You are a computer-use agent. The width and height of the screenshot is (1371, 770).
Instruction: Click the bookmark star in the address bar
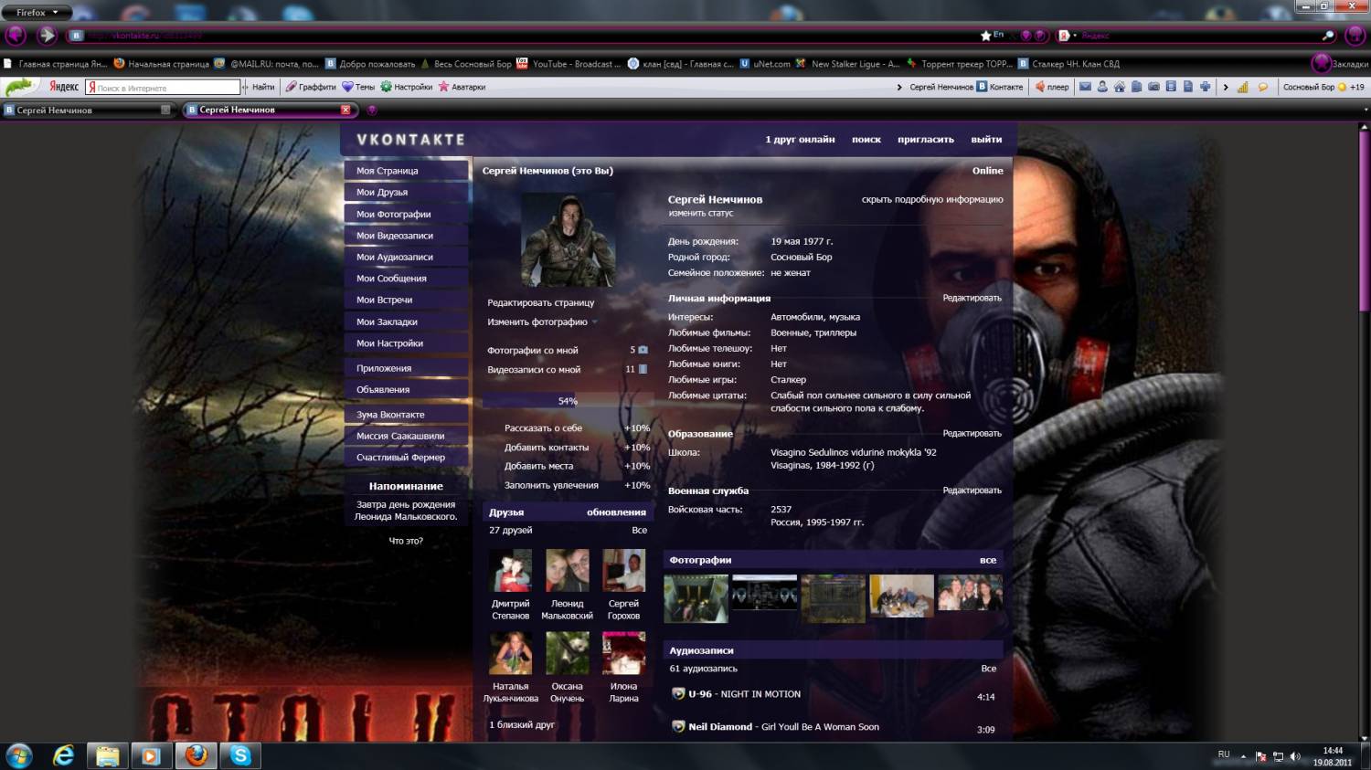tap(985, 36)
